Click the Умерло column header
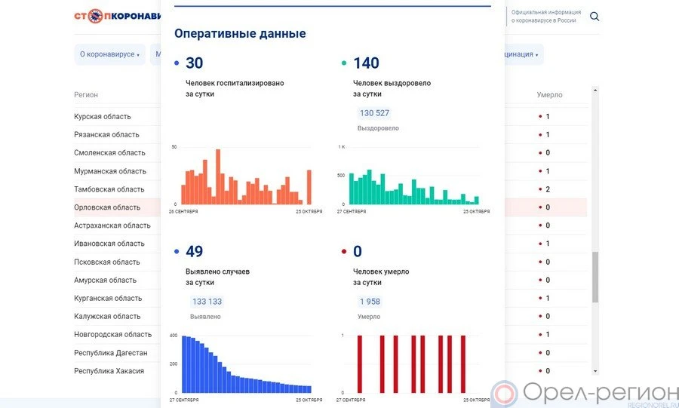Image resolution: width=679 pixels, height=408 pixels. point(549,95)
